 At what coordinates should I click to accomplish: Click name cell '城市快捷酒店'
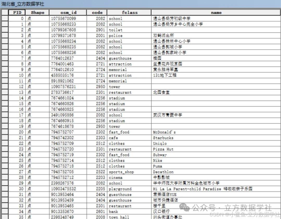pyautogui.click(x=216, y=200)
